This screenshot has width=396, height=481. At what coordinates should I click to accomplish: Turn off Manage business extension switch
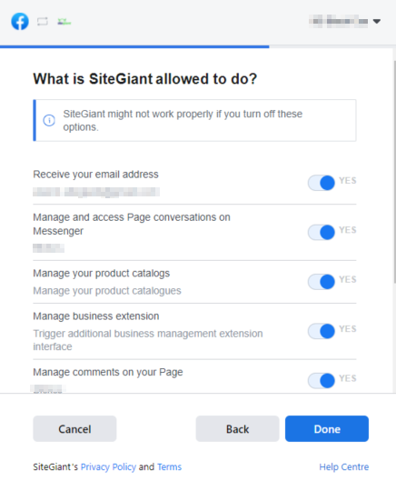tap(322, 331)
